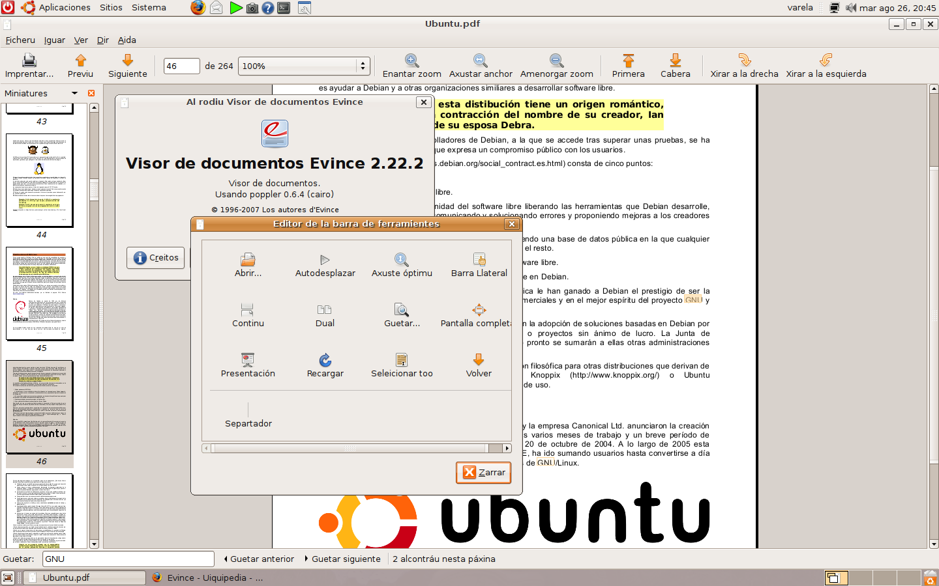Click the Siguiente down arrow icon
939x586 pixels.
click(x=128, y=61)
